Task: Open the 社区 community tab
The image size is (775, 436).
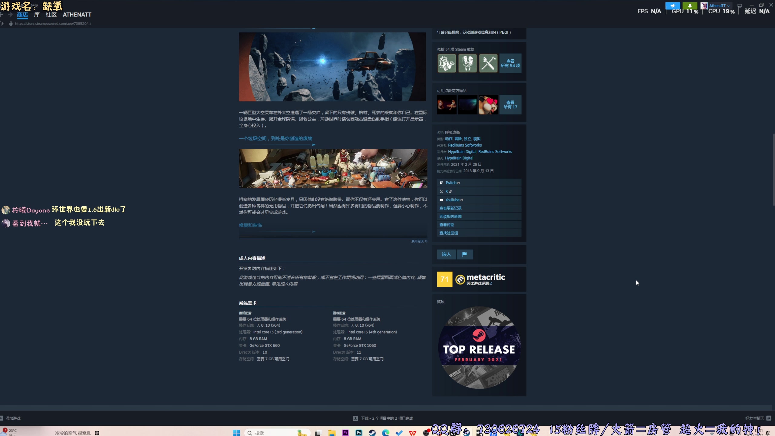Action: (x=51, y=15)
